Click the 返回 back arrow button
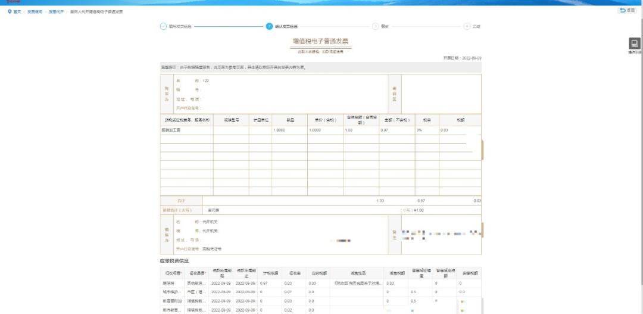The image size is (643, 314). (x=628, y=10)
